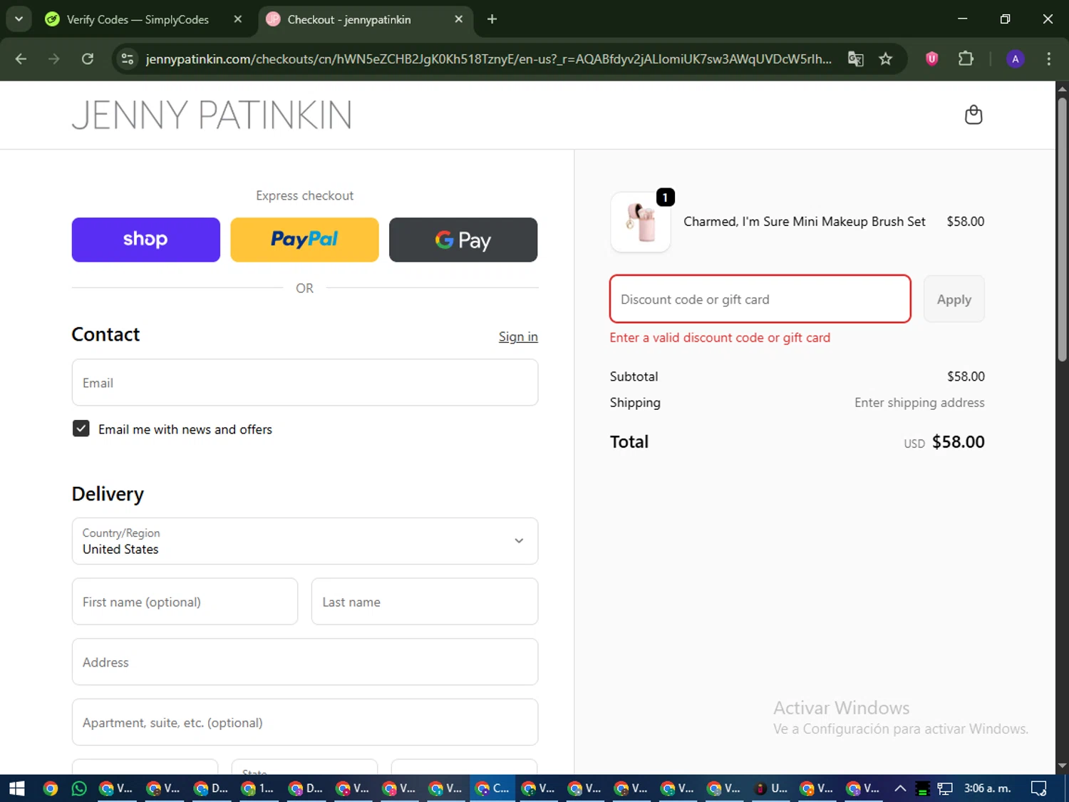Focus the Email input field
The image size is (1069, 802).
[305, 383]
